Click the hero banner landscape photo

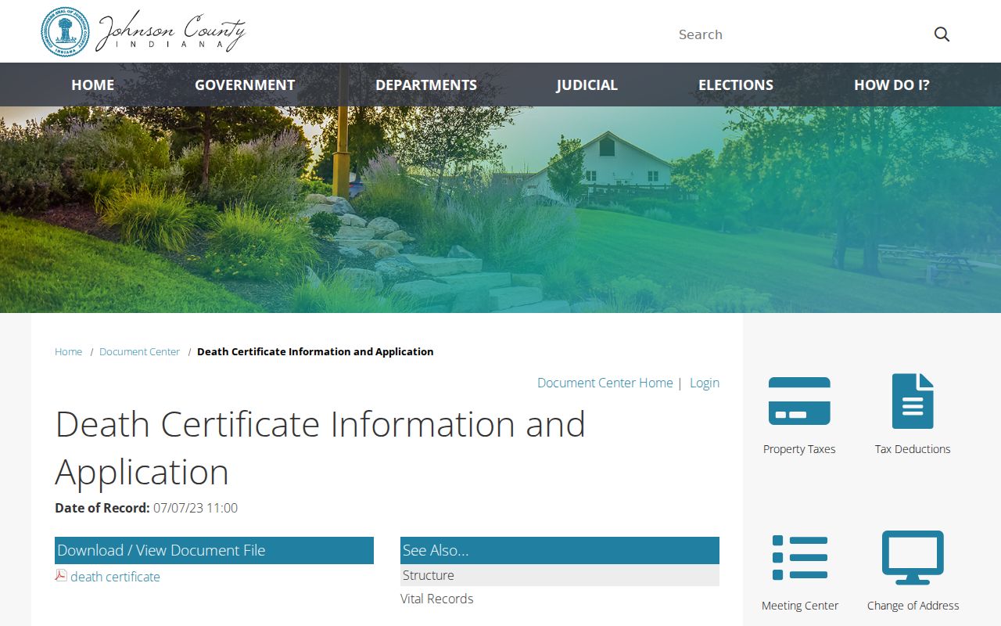click(x=500, y=210)
